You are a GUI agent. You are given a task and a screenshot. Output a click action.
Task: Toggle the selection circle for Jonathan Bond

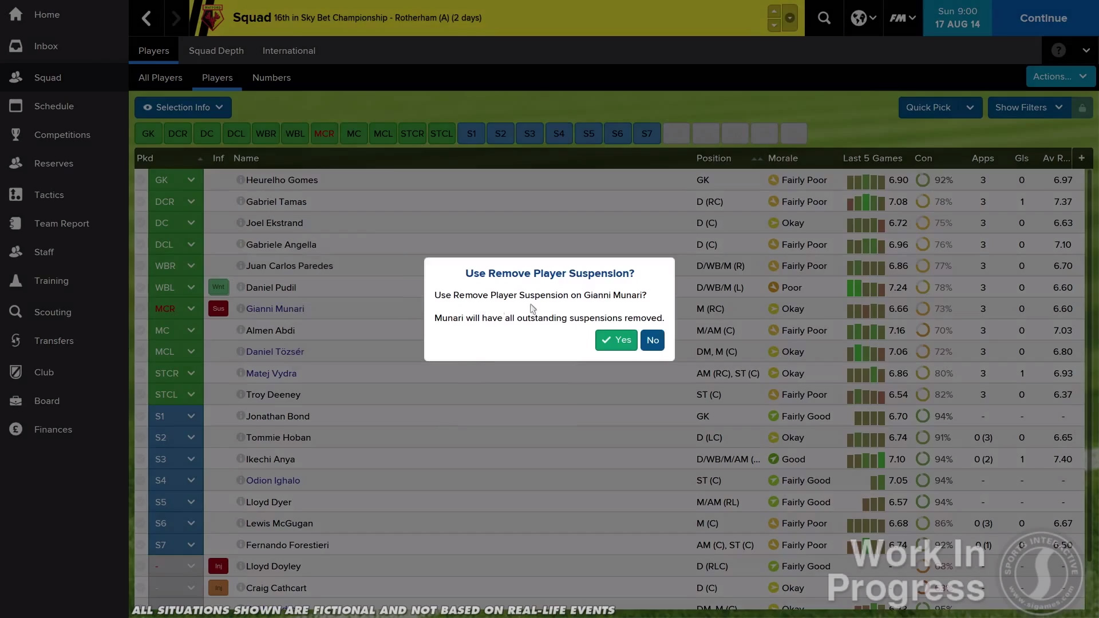[x=141, y=416]
